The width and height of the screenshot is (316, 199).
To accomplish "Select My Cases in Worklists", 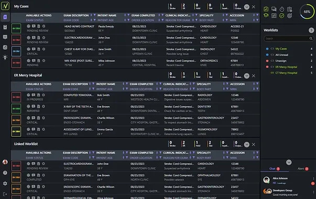I will tap(281, 49).
